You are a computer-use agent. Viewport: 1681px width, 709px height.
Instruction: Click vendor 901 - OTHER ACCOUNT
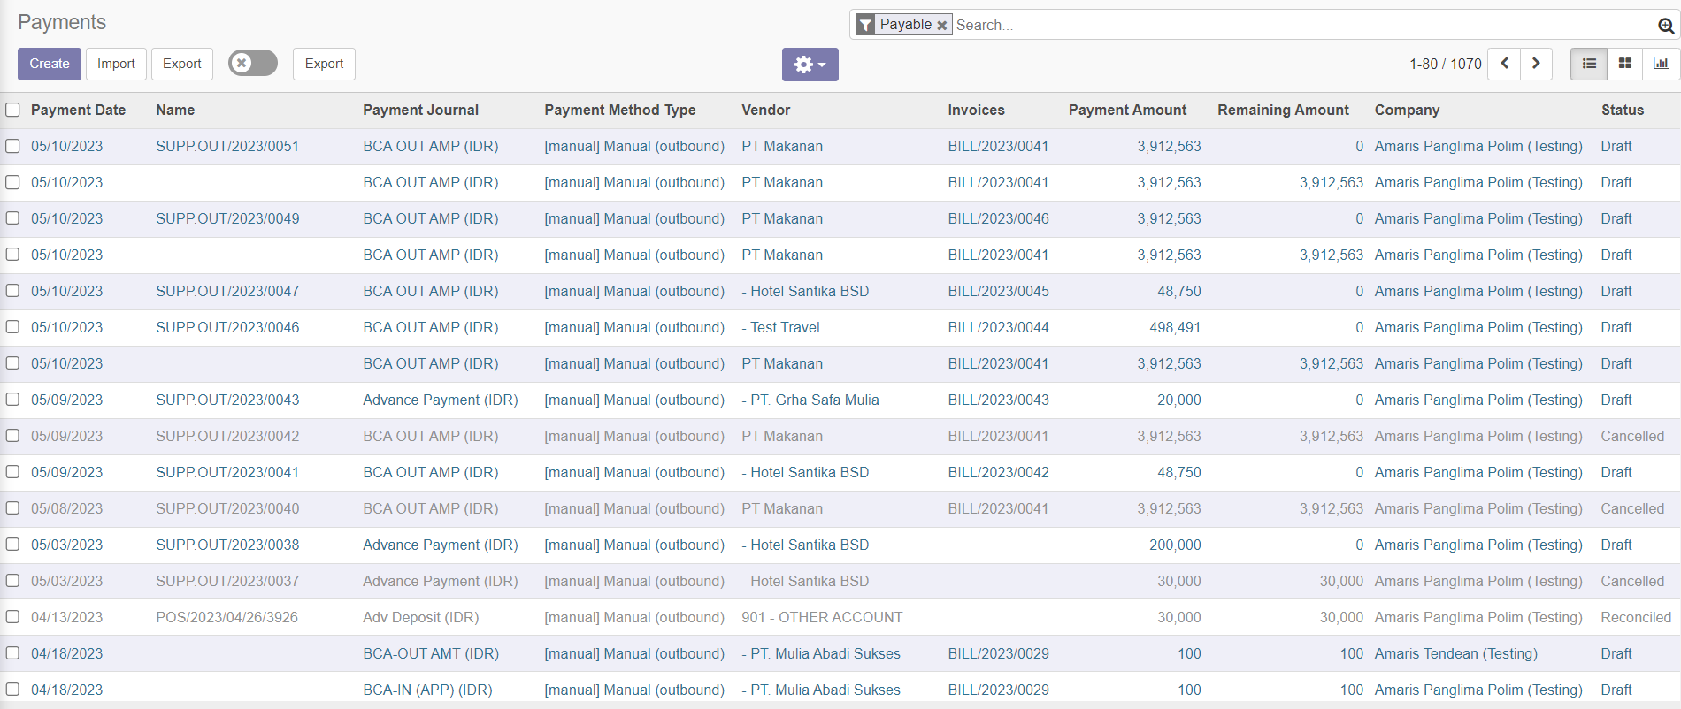click(x=822, y=617)
